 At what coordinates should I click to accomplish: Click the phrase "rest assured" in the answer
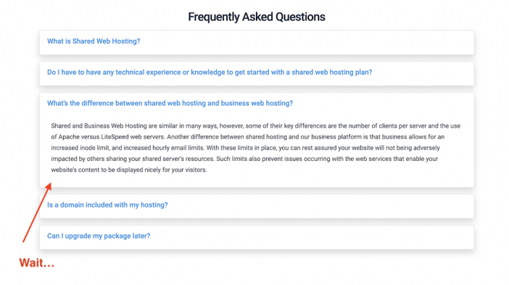(319, 148)
